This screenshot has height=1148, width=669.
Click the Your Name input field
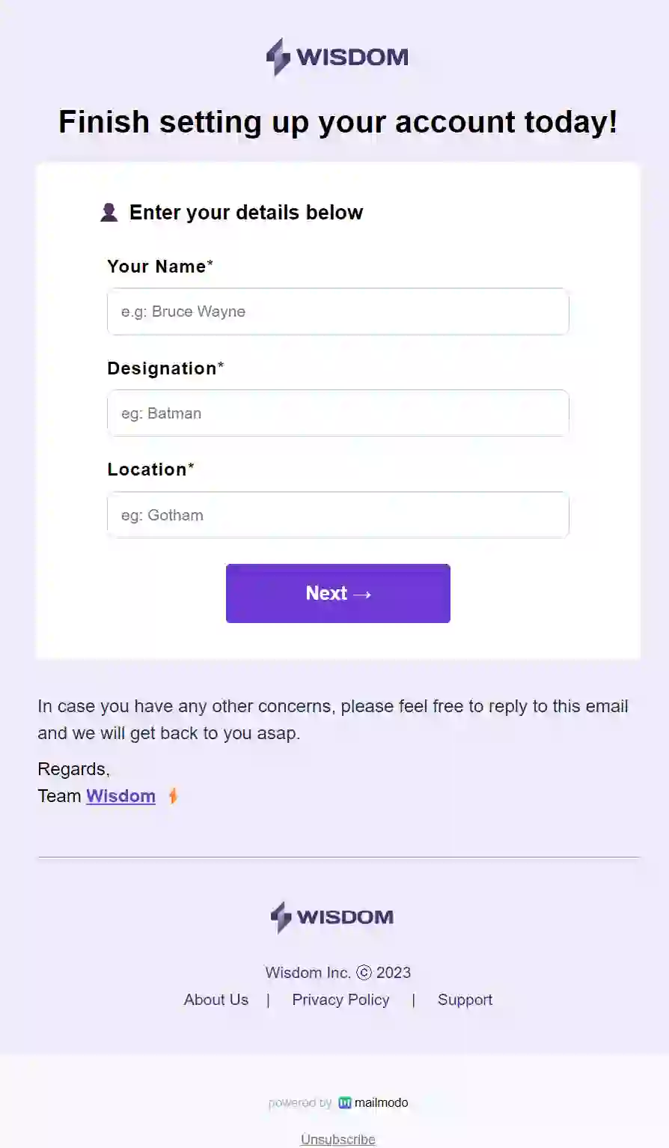tap(337, 312)
